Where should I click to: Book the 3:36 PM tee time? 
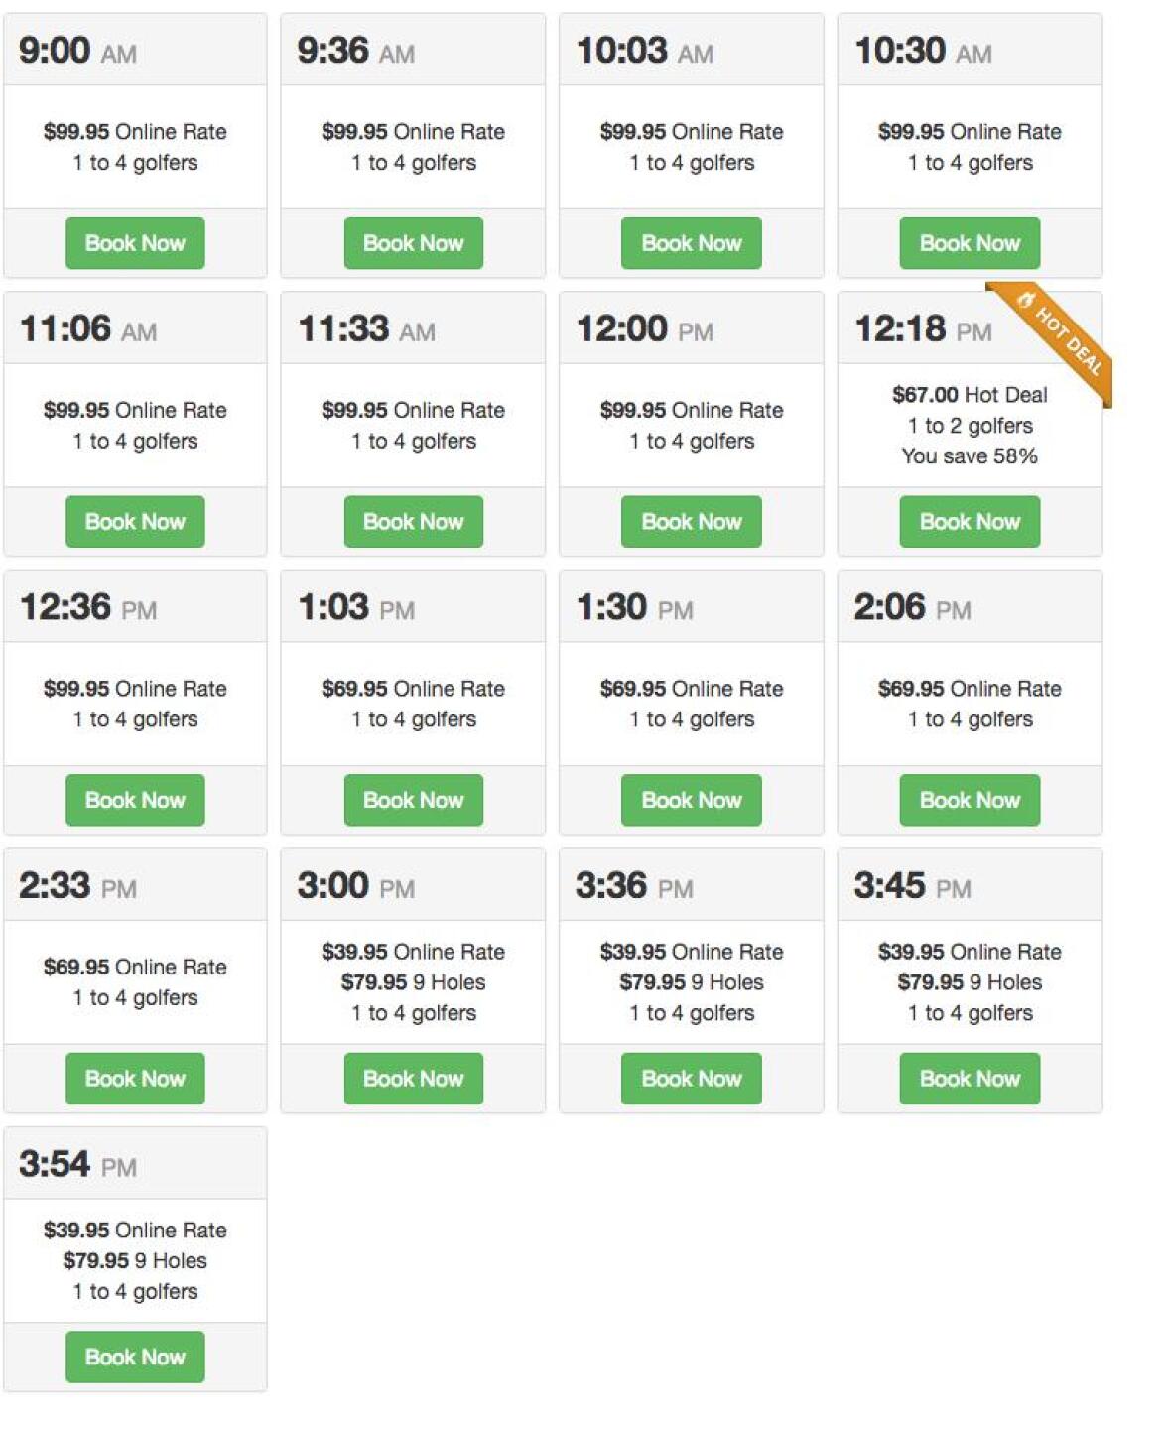[x=692, y=1079]
